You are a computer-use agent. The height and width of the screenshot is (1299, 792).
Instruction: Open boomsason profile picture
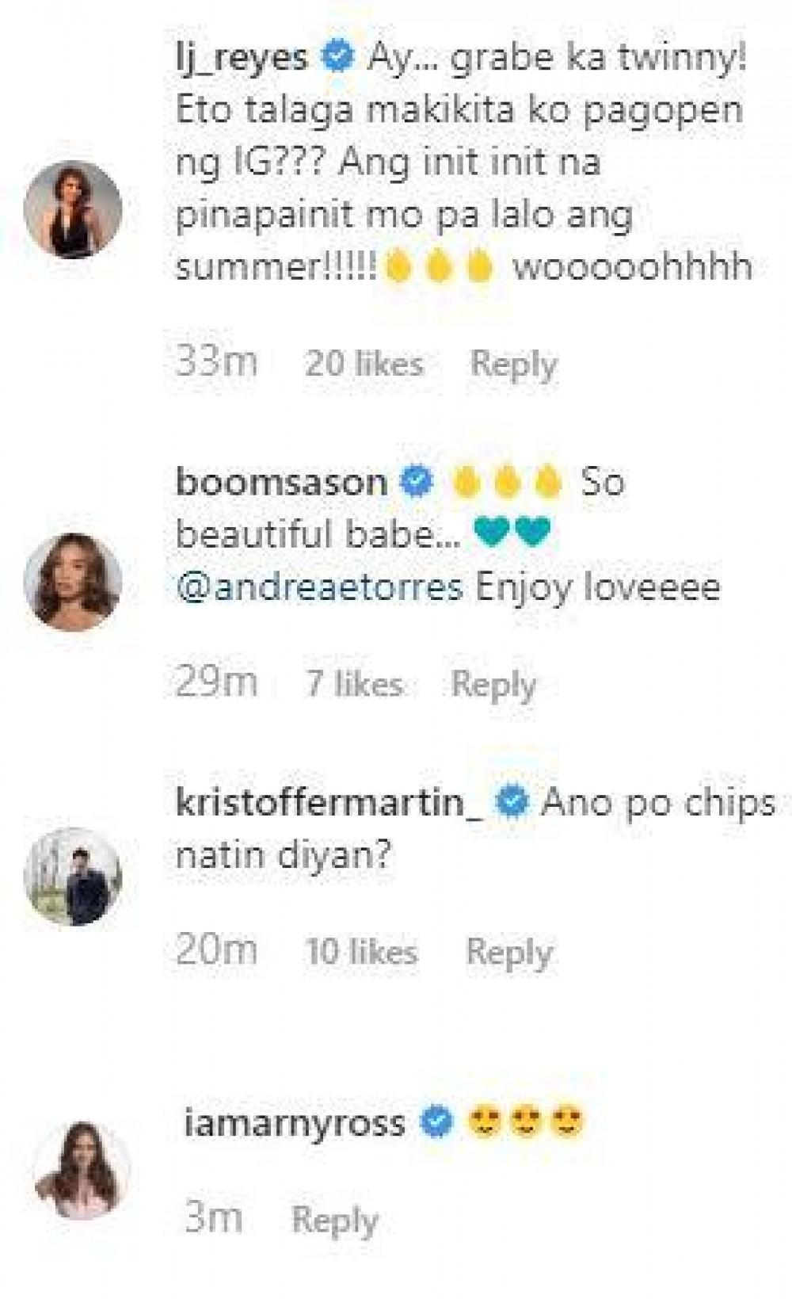click(73, 582)
